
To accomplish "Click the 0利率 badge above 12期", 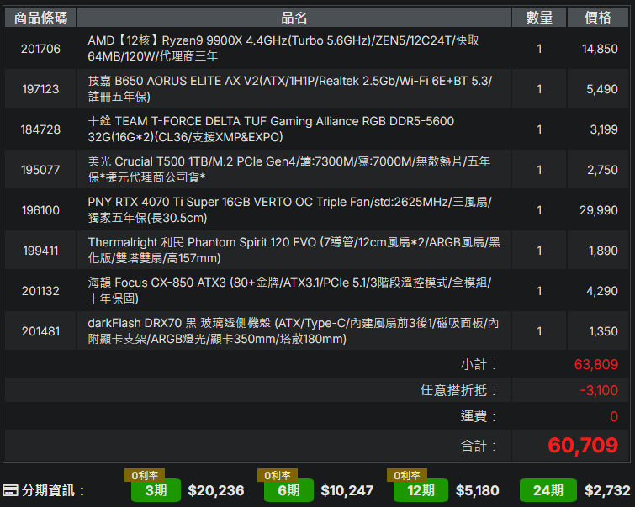I will pos(407,475).
